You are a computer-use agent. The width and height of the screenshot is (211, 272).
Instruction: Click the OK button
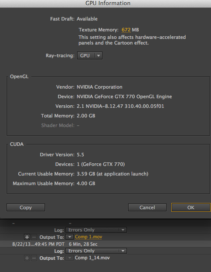[191, 207]
